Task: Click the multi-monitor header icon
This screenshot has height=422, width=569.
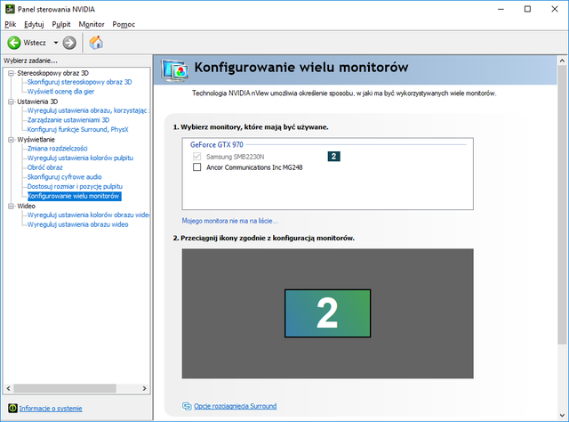Action: coord(175,69)
